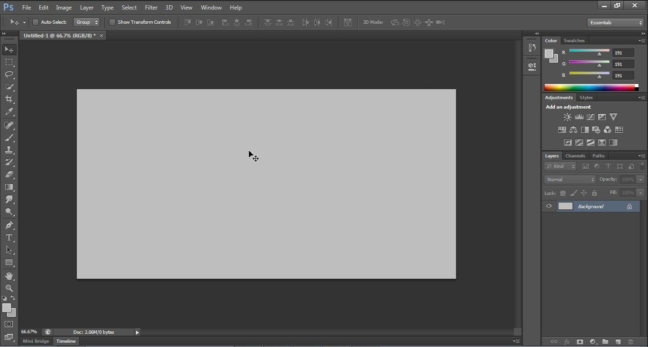
Task: Add a Levels adjustment
Action: click(x=579, y=117)
